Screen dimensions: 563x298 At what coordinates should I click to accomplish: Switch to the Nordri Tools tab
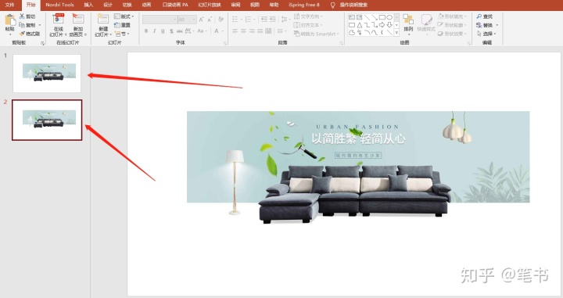(59, 5)
